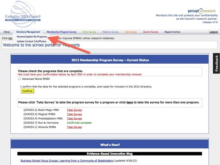Screen dimensions: 220x165
Task: Open the Alumni Survey tab
Action: (150, 32)
